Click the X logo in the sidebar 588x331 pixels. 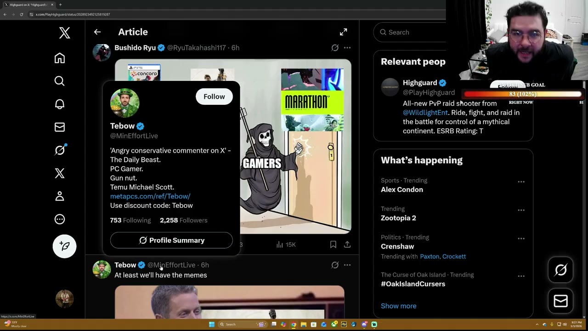point(64,33)
